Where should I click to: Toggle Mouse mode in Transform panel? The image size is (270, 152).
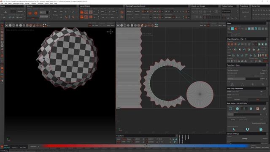click(x=129, y=139)
